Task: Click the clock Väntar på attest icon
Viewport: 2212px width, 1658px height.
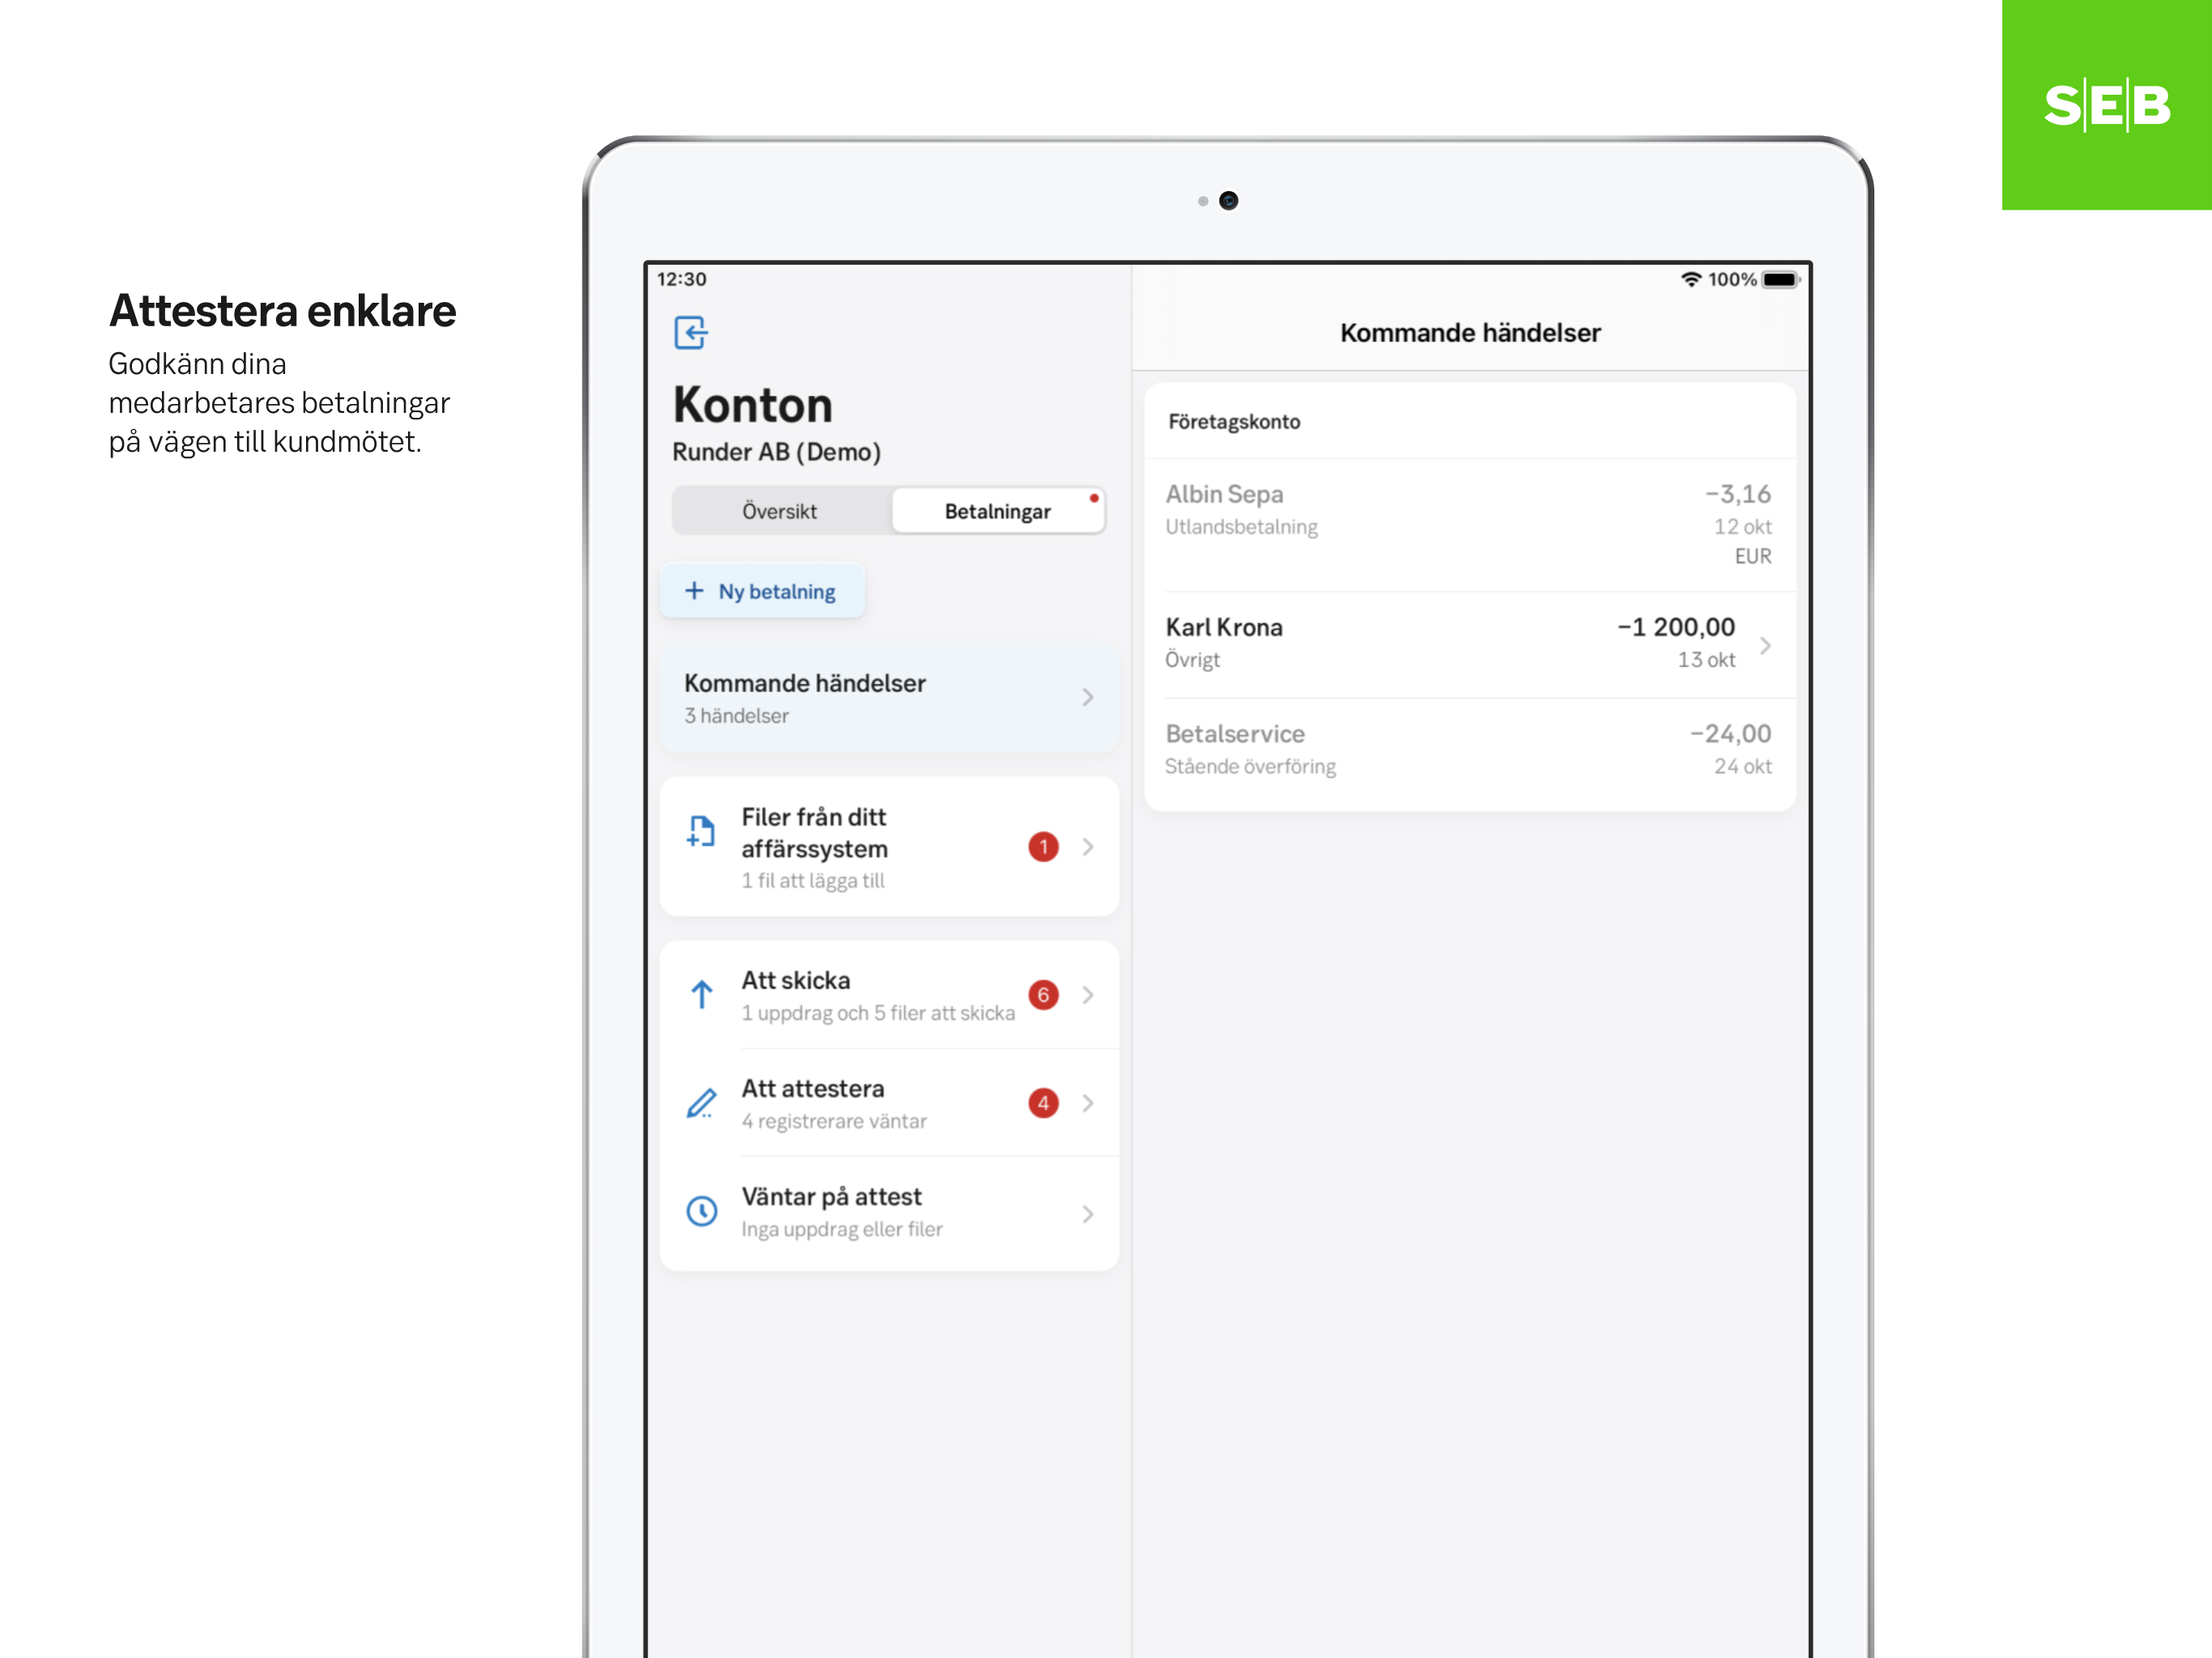Action: point(701,1211)
